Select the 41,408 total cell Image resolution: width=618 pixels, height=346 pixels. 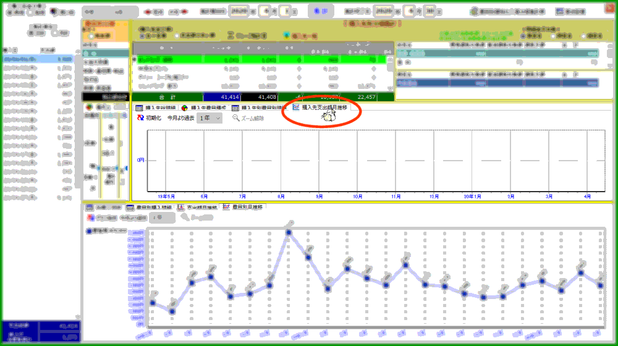260,97
